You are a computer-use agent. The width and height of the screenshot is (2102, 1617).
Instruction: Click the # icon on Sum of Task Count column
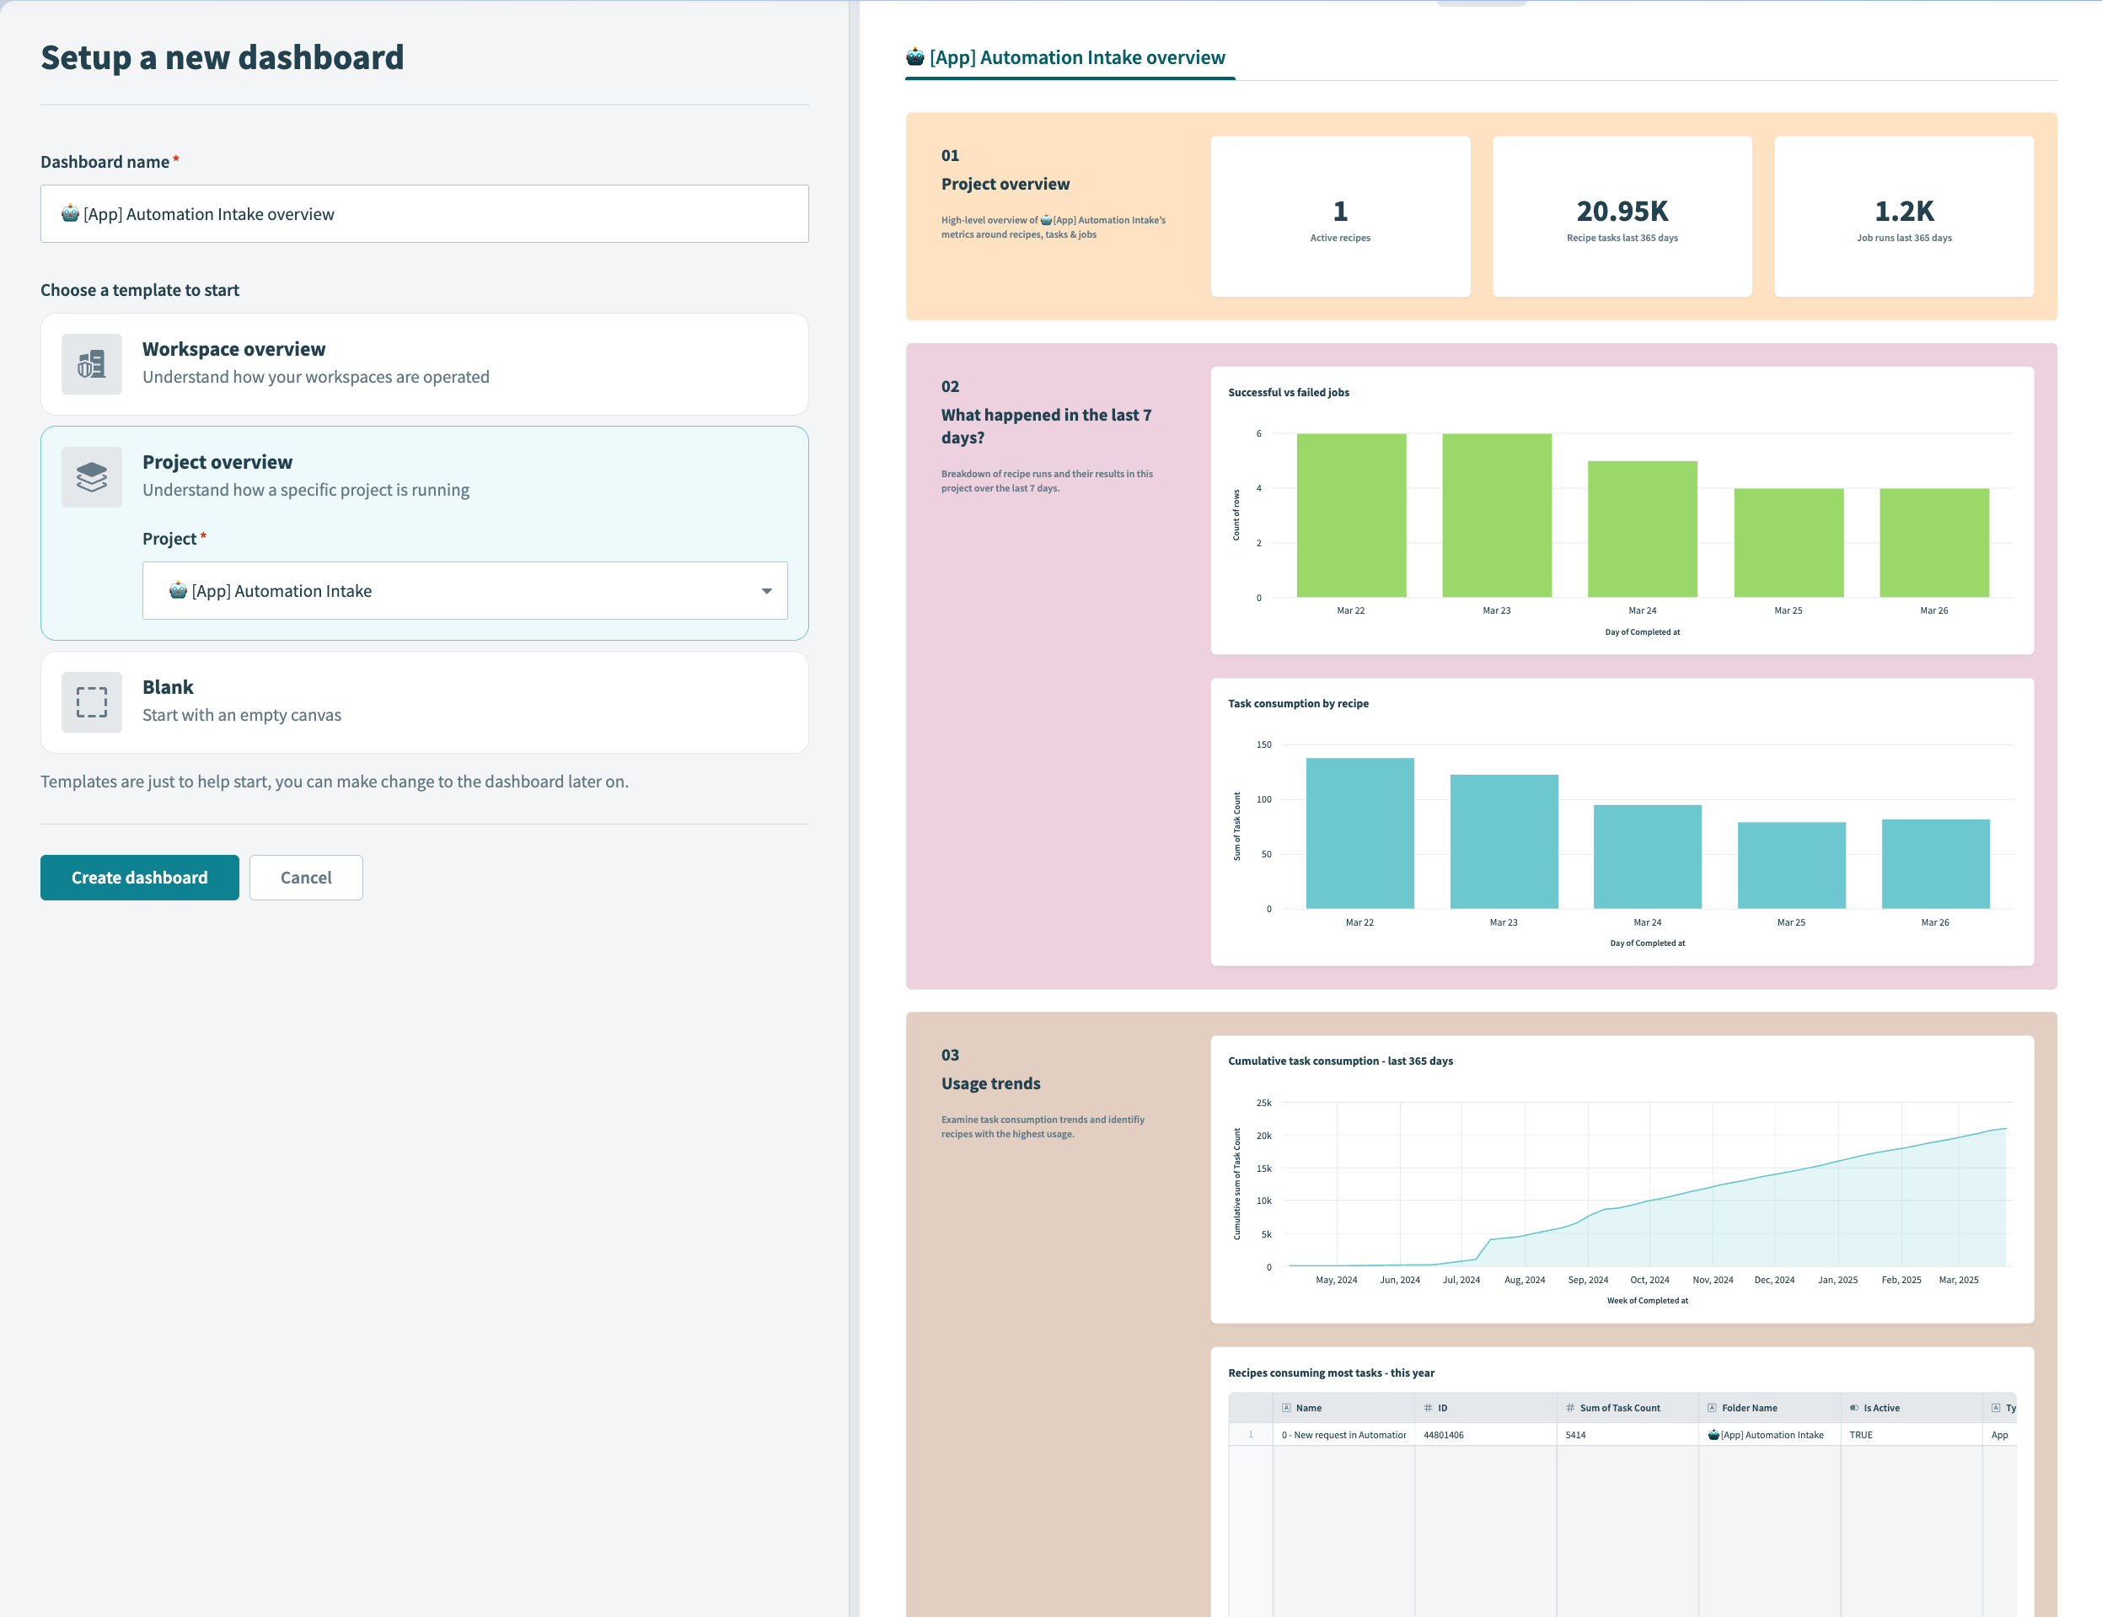[x=1568, y=1407]
